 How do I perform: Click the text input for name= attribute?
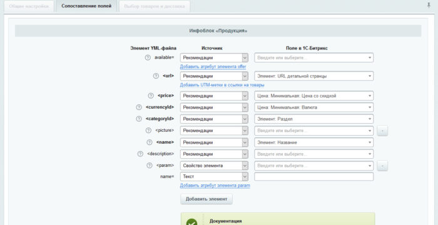tap(313, 176)
